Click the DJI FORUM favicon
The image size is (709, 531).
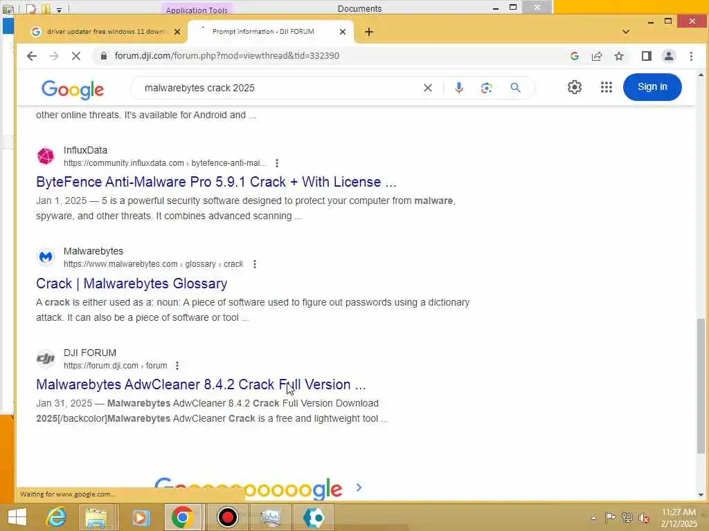[x=45, y=359]
